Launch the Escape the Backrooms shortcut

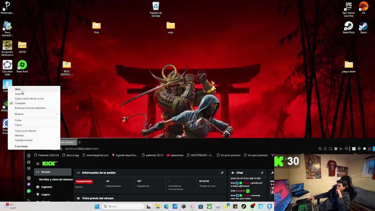[x=7, y=48]
